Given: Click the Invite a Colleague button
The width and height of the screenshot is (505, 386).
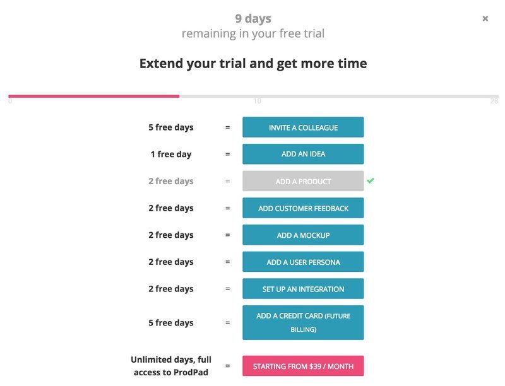Looking at the screenshot, I should (x=303, y=127).
